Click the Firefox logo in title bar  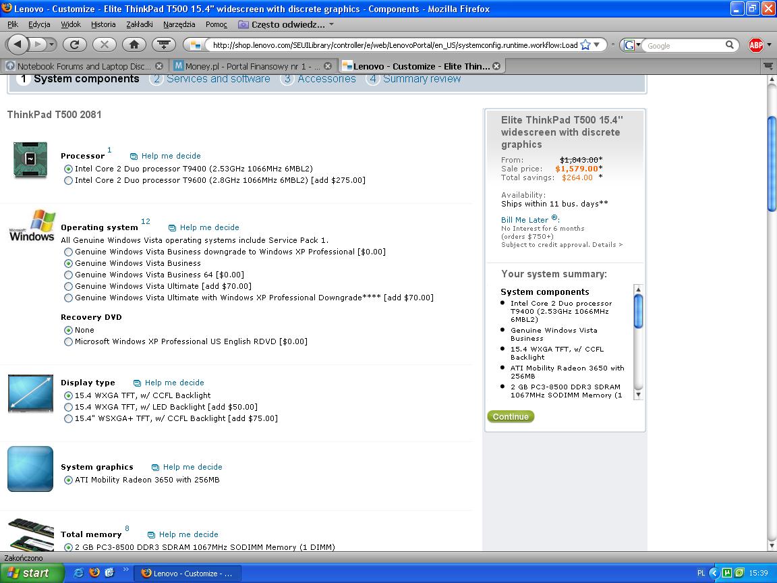click(7, 8)
